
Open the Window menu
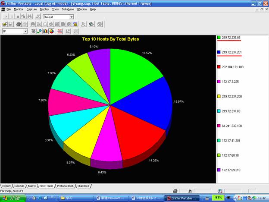pyautogui.click(x=82, y=9)
